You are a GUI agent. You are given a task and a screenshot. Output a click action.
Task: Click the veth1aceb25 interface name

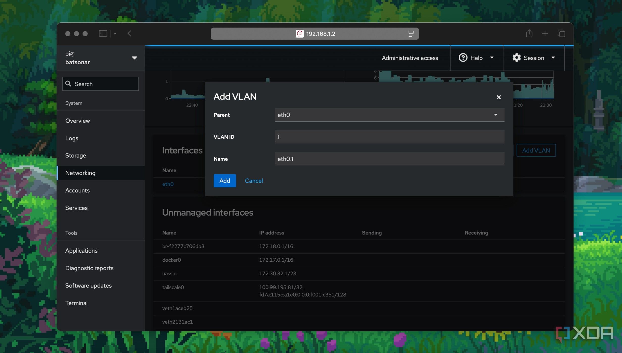177,308
